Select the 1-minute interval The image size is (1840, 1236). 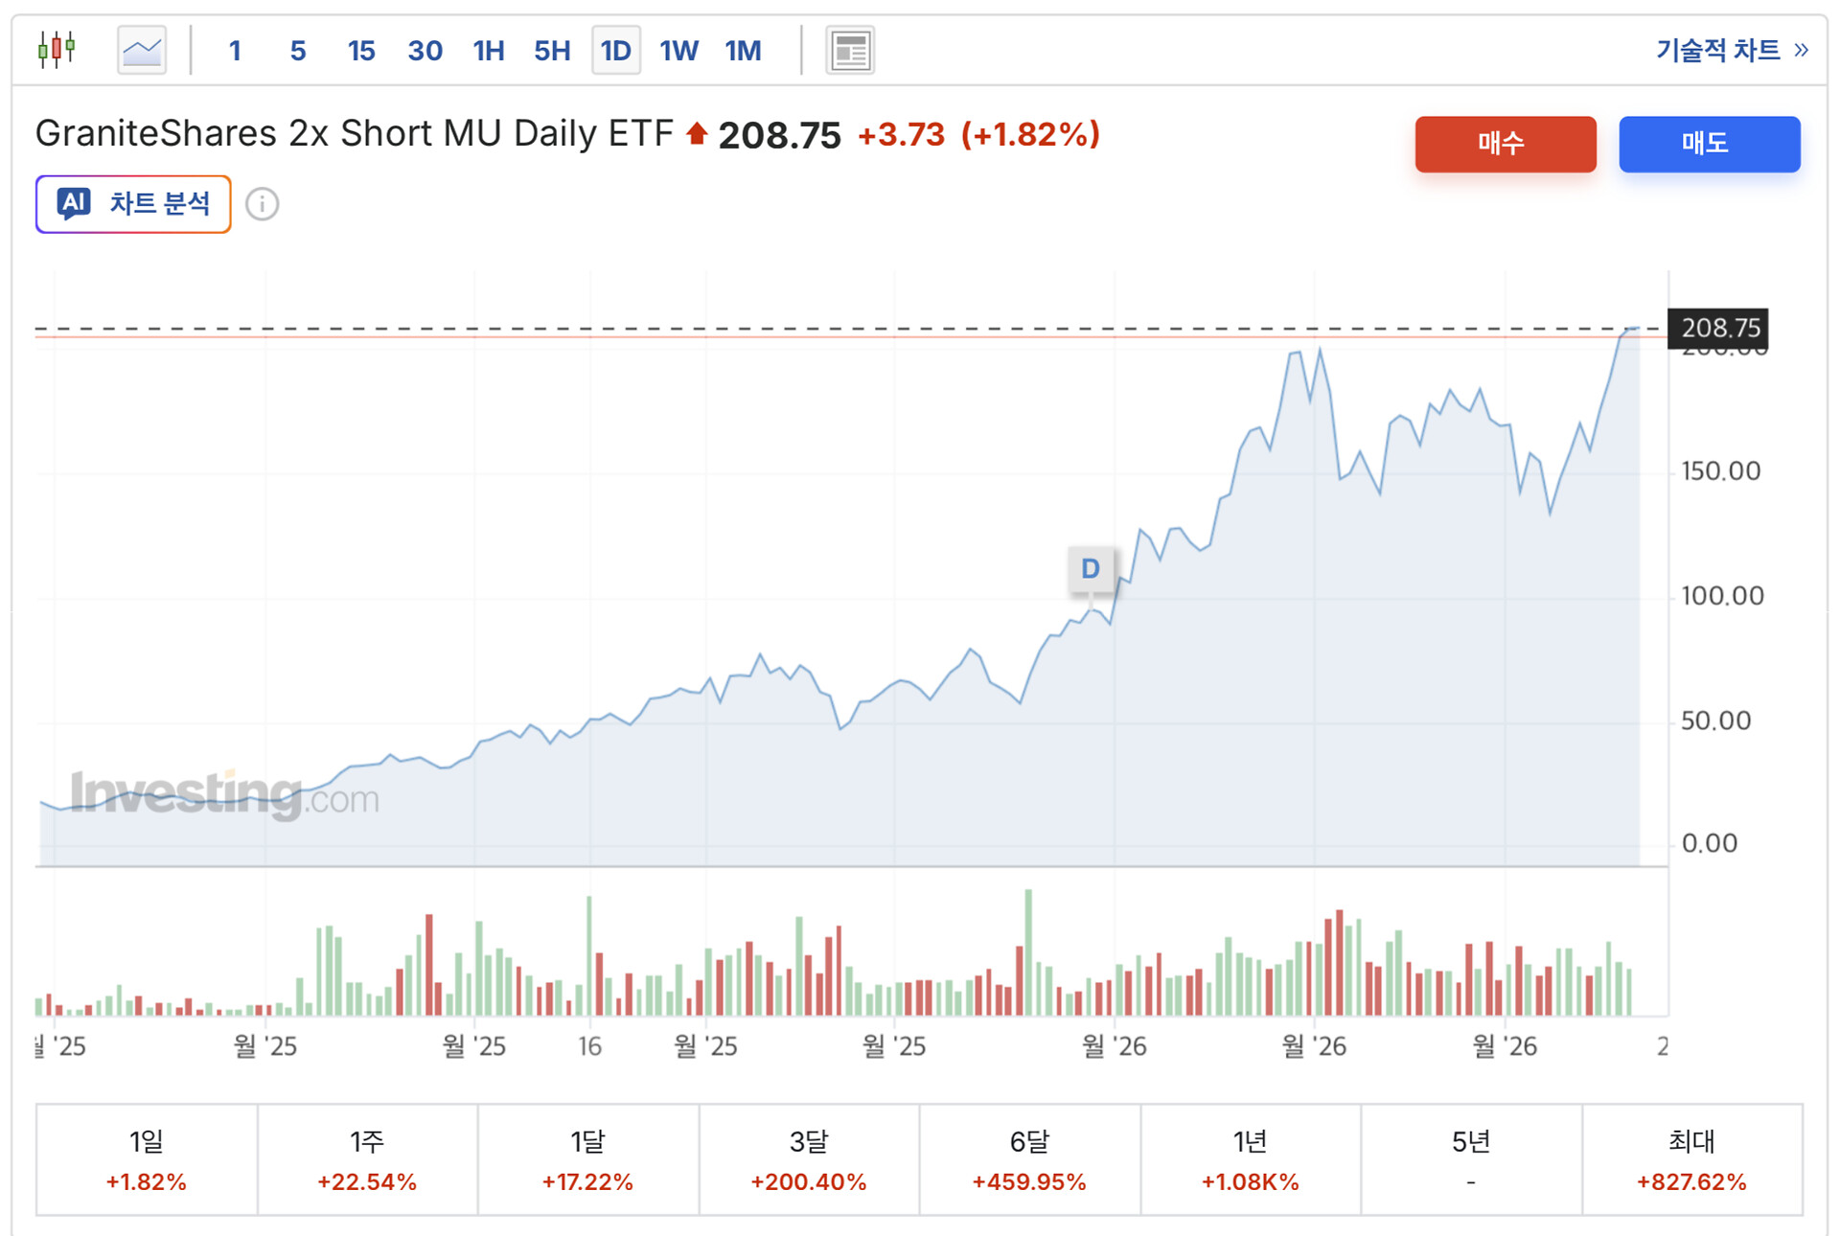click(x=235, y=51)
